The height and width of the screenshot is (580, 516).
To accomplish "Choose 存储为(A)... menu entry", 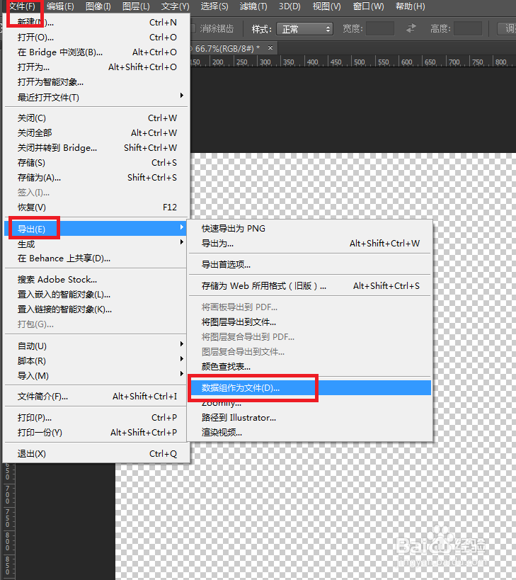I will pyautogui.click(x=96, y=178).
